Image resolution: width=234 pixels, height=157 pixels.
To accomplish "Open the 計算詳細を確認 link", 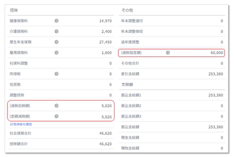I will coord(21,124).
